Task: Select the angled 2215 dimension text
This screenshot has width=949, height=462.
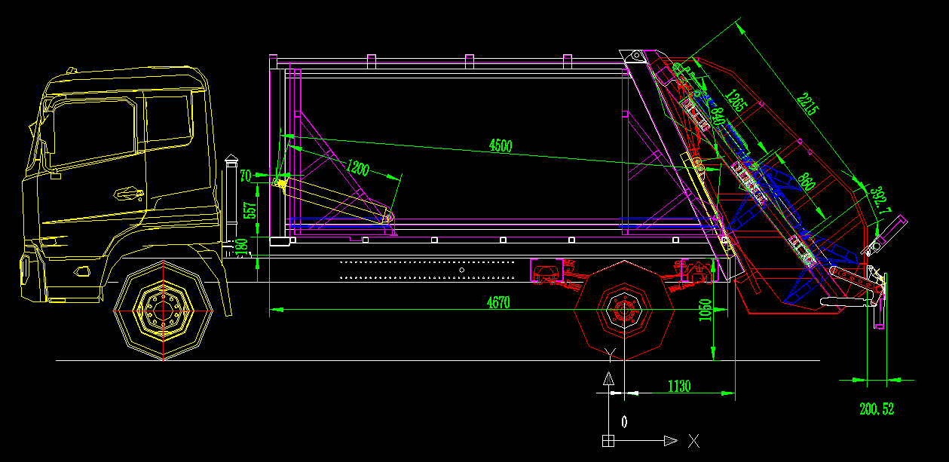Action: coord(807,103)
